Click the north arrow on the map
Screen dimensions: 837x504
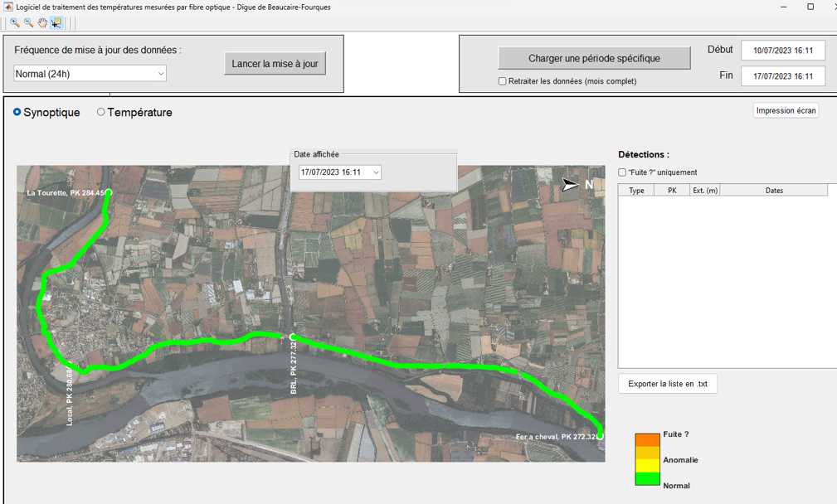pyautogui.click(x=570, y=185)
